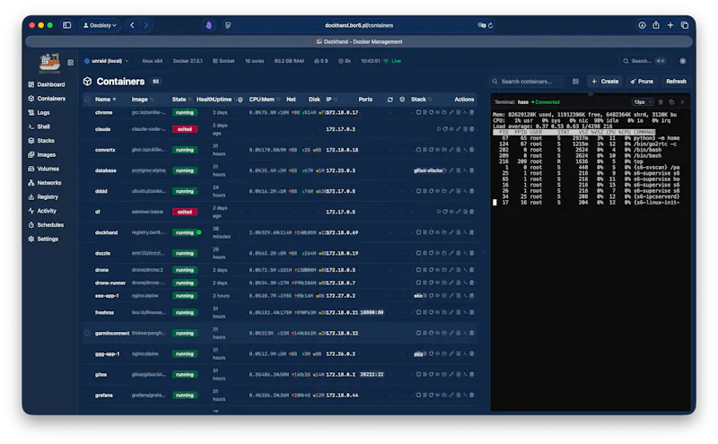
Task: Start the exited df container
Action: pos(439,212)
